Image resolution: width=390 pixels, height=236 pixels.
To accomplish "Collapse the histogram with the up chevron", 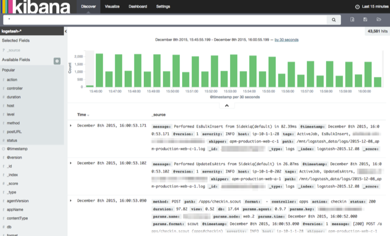I will [227, 105].
